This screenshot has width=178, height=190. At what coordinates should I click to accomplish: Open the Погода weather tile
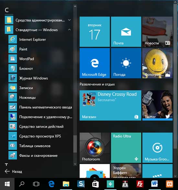pos(126,63)
